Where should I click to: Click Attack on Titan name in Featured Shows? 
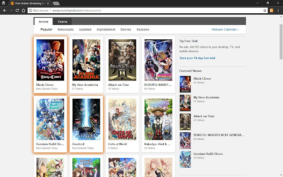pyautogui.click(x=204, y=116)
